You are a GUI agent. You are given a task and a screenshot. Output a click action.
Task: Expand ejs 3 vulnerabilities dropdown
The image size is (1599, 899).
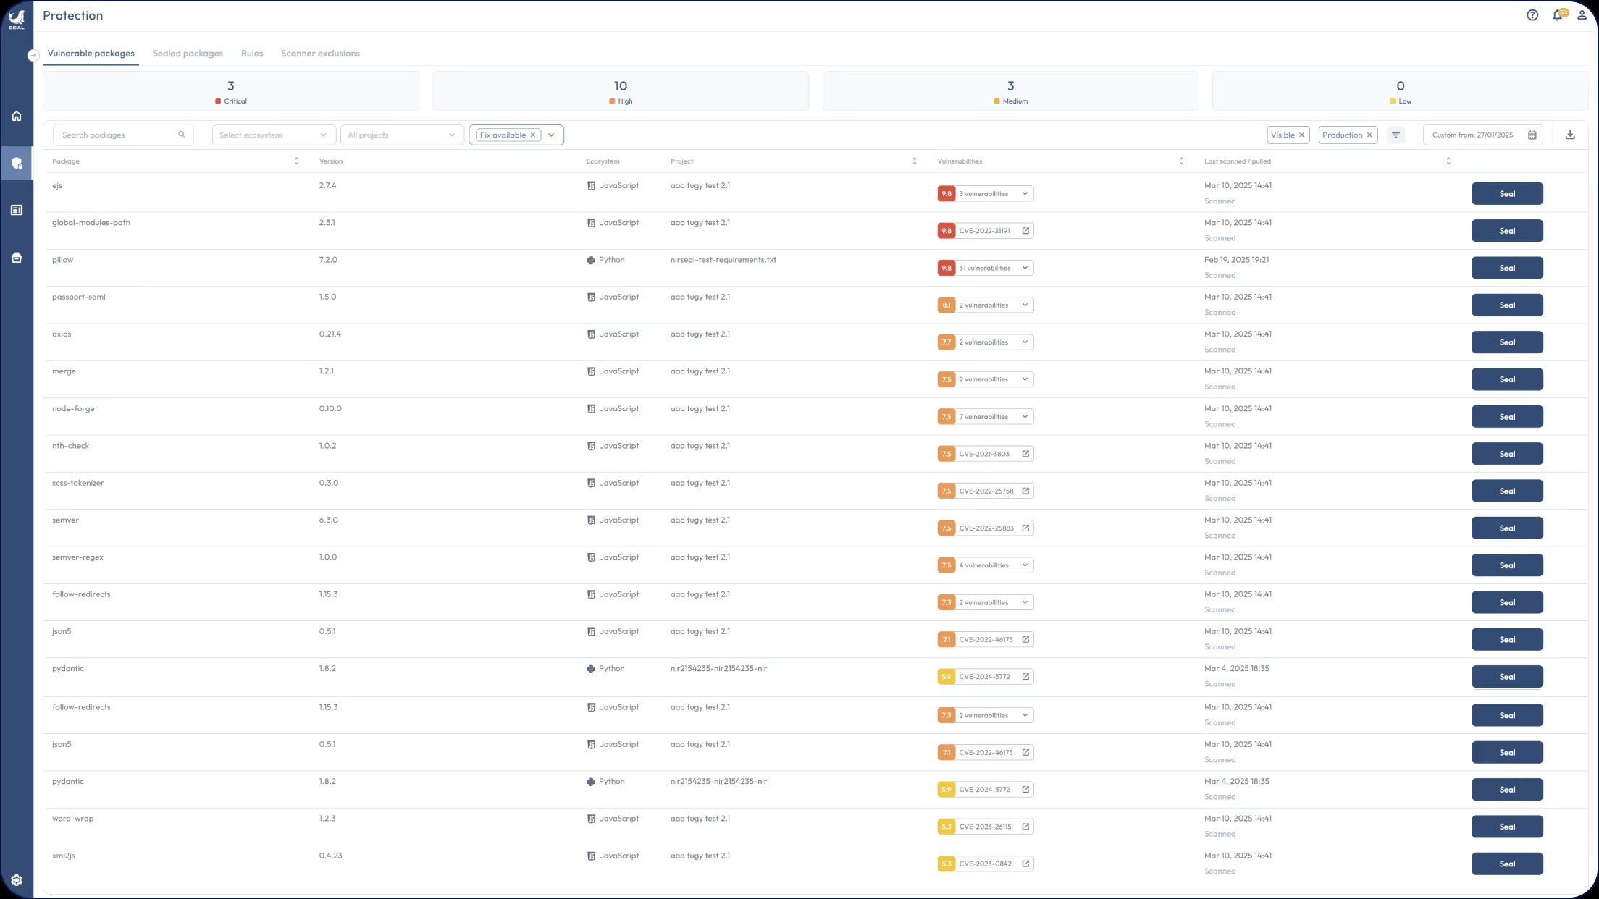click(x=986, y=194)
